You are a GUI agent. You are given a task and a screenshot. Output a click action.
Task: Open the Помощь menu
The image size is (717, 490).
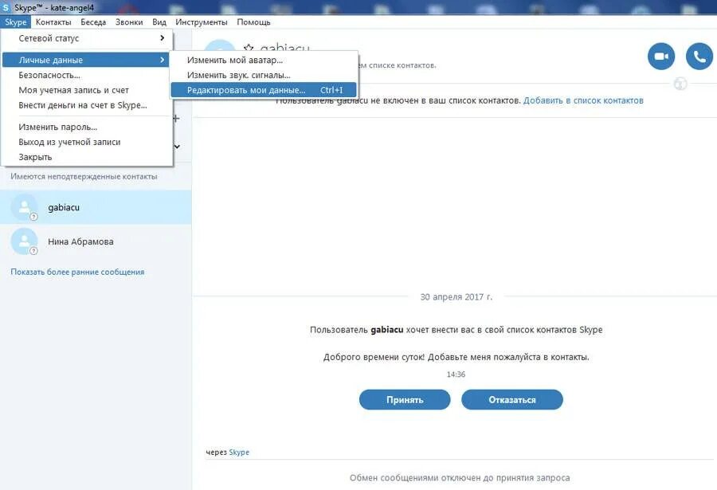point(254,22)
